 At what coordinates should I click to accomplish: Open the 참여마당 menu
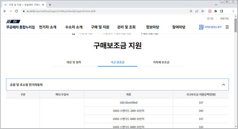[179, 27]
